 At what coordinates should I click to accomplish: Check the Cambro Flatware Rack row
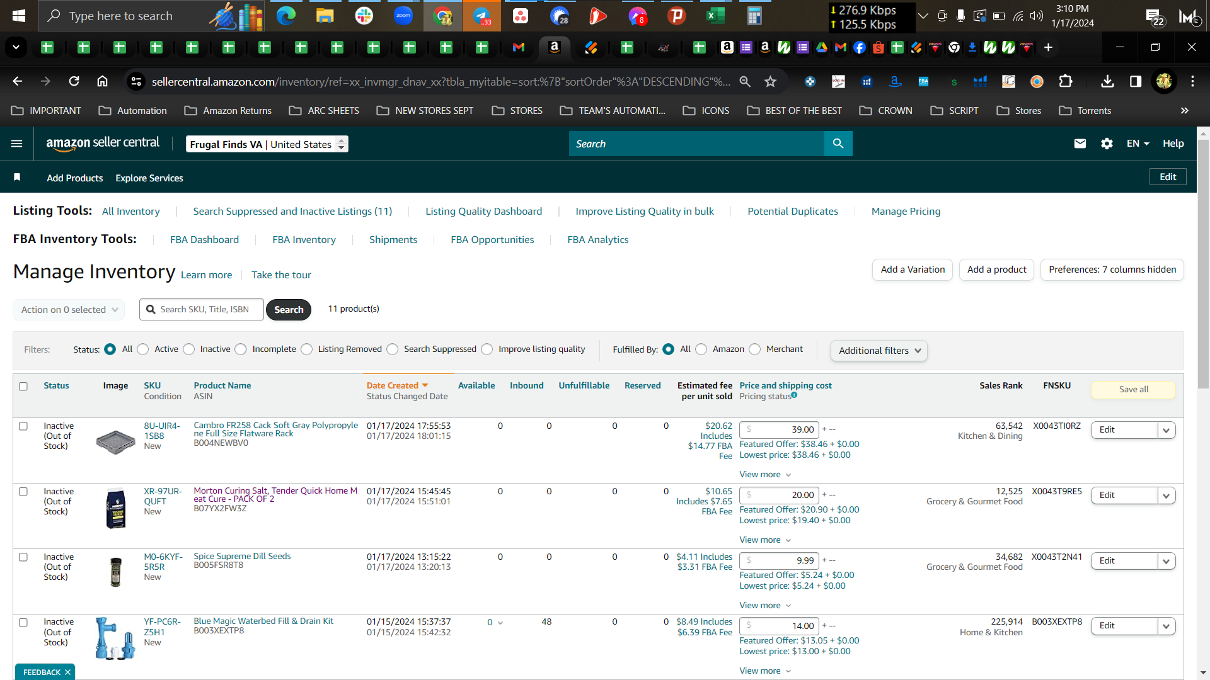[23, 426]
